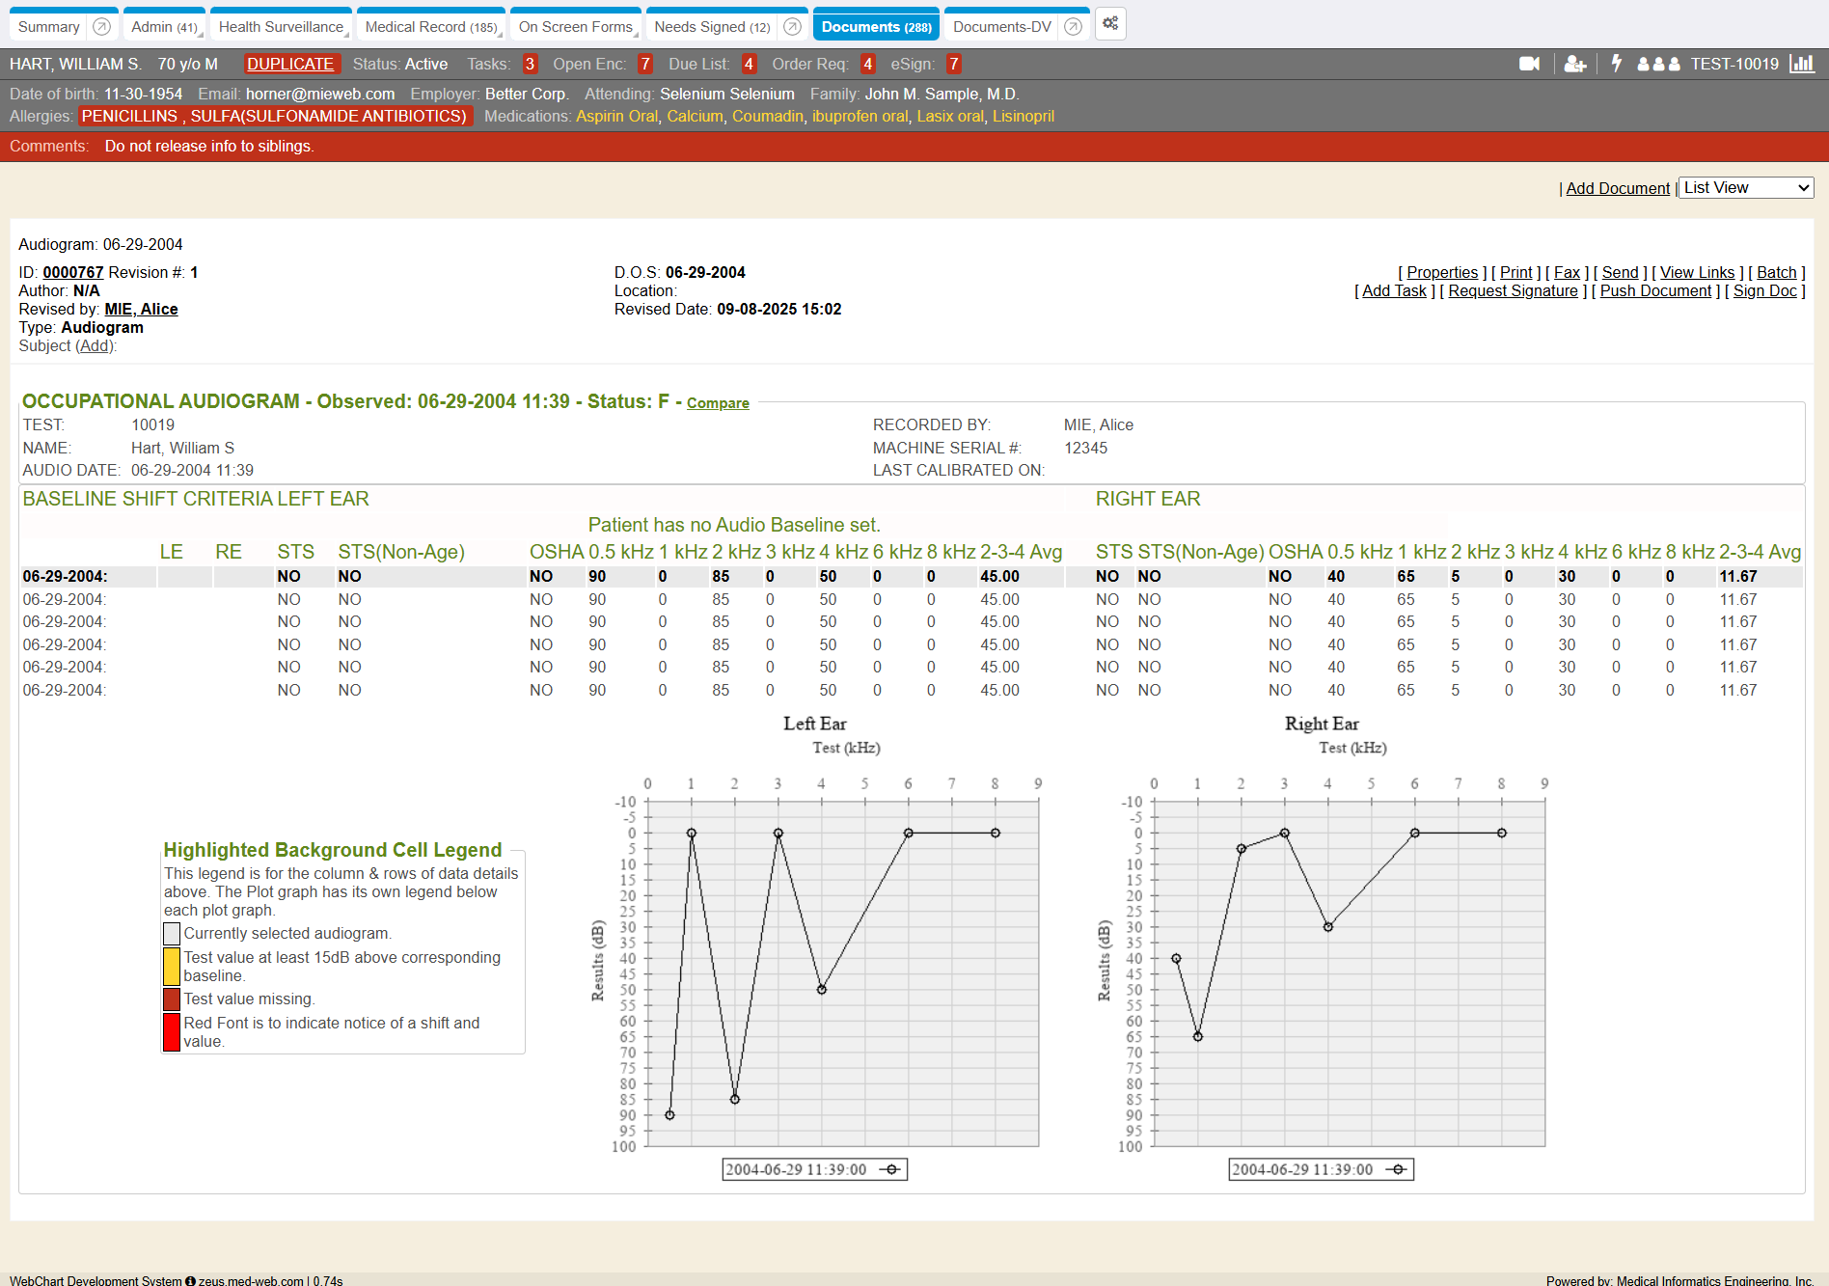The image size is (1829, 1286).
Task: Click the Add Document link
Action: click(1617, 188)
